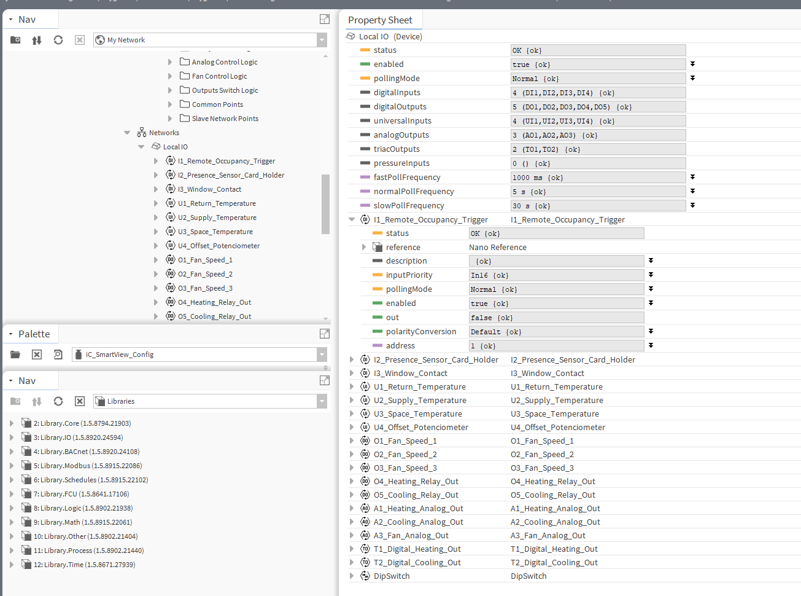Click the fastPollFrequency value field
801x596 pixels.
[x=598, y=178]
